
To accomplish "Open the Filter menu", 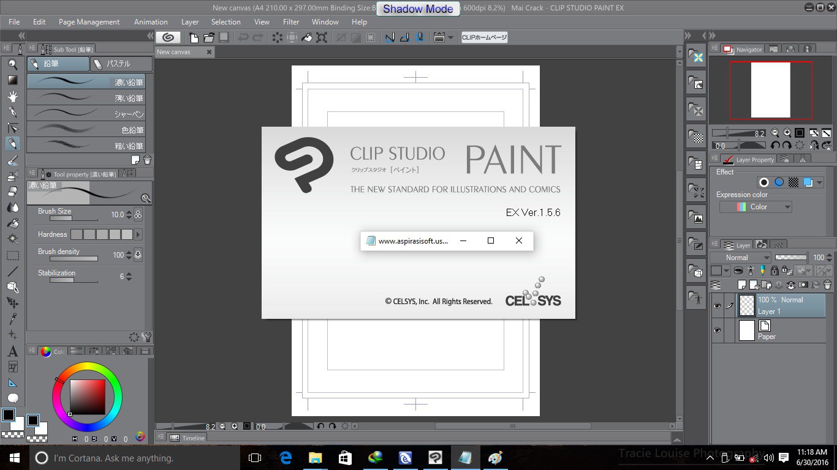I will pyautogui.click(x=291, y=21).
